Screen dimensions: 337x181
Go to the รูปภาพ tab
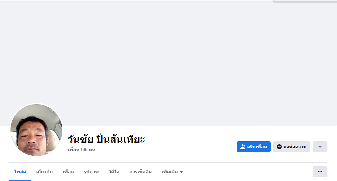coord(91,172)
